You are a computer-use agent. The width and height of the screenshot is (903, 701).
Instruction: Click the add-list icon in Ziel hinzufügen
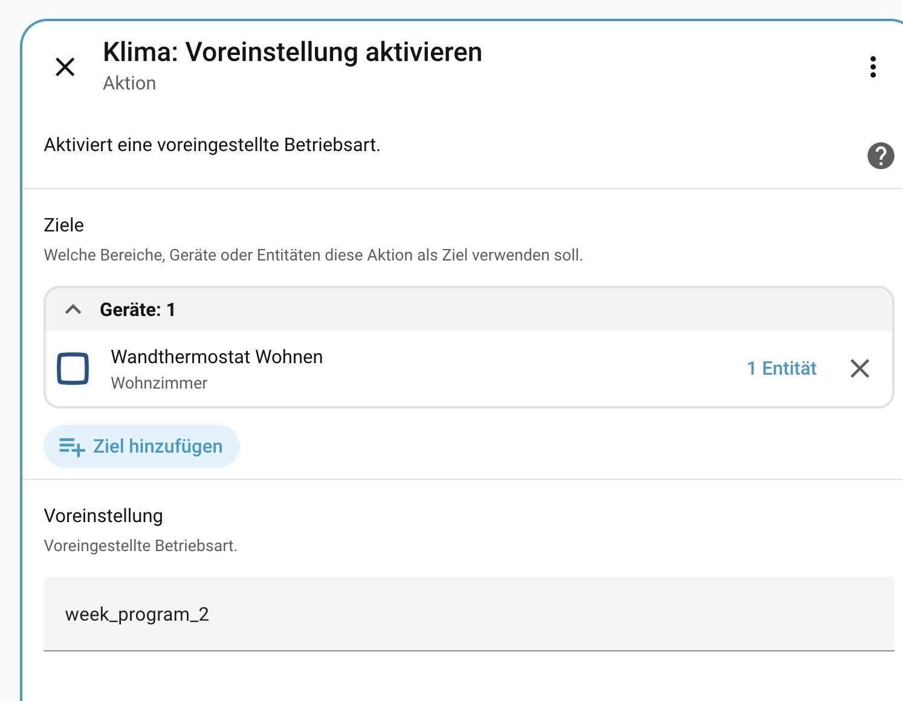(x=71, y=447)
